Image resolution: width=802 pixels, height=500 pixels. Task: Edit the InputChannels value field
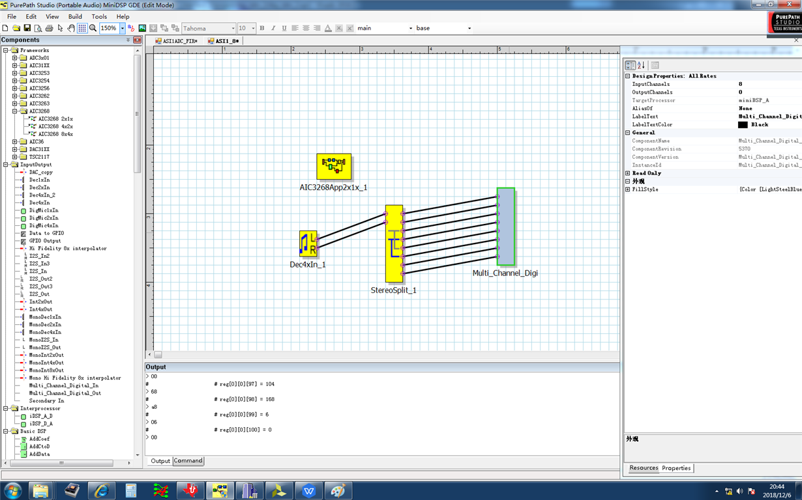[769, 84]
